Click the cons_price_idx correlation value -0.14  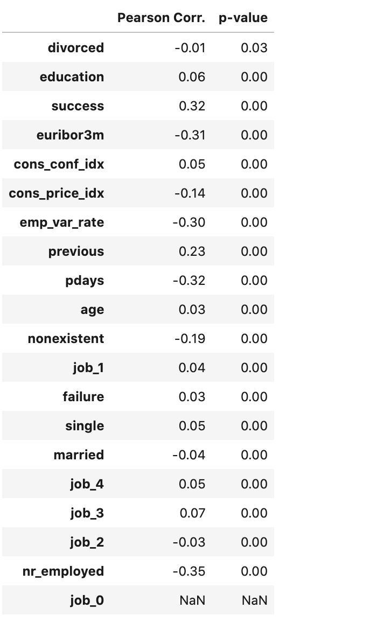[190, 193]
